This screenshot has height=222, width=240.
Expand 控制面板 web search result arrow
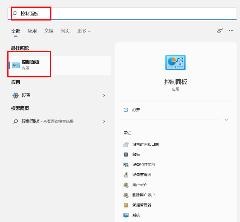point(104,121)
